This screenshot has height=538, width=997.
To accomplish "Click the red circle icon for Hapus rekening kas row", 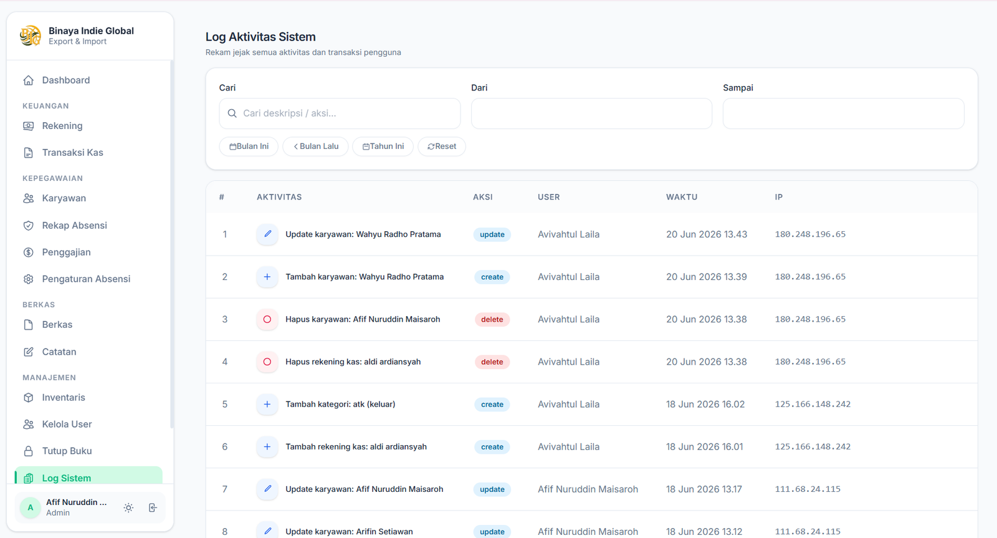I will click(267, 362).
